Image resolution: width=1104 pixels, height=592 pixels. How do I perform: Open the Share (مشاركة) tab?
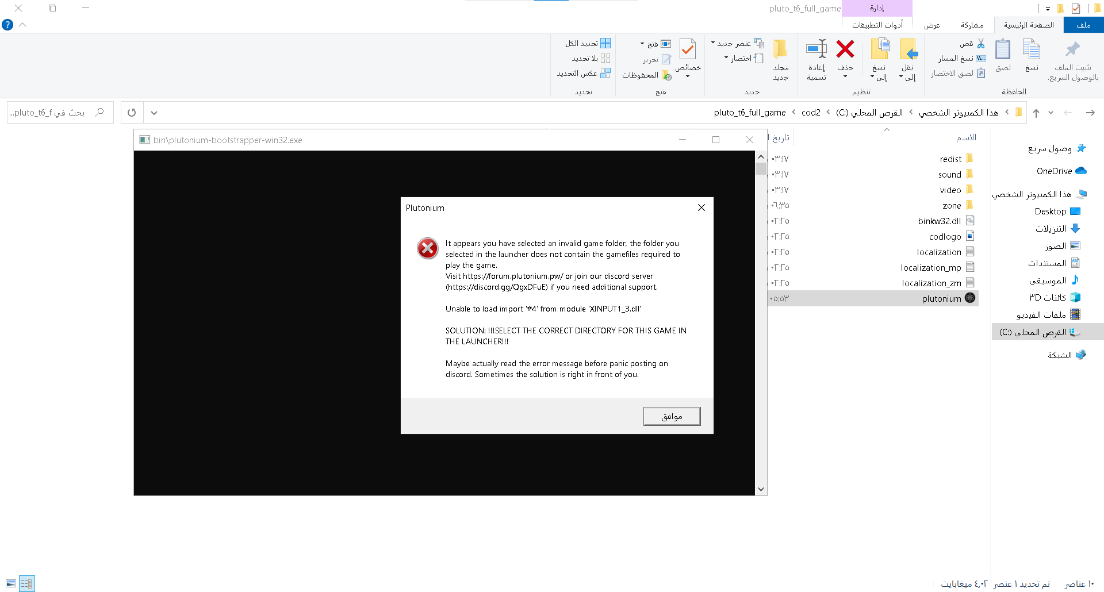point(972,25)
